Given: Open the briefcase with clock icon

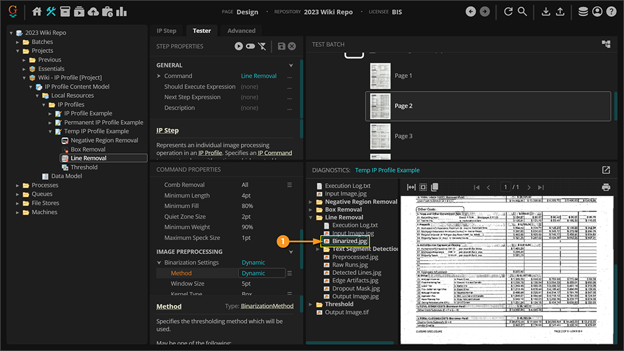Looking at the screenshot, I should point(107,11).
